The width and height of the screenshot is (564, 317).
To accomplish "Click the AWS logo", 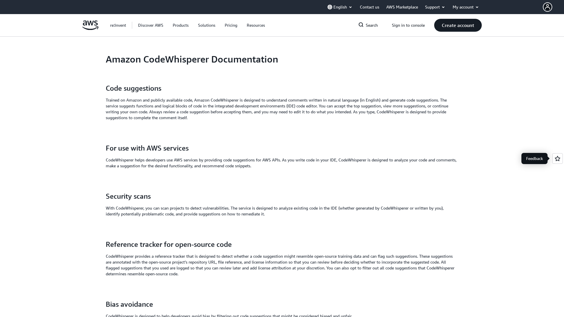I will pos(90,25).
